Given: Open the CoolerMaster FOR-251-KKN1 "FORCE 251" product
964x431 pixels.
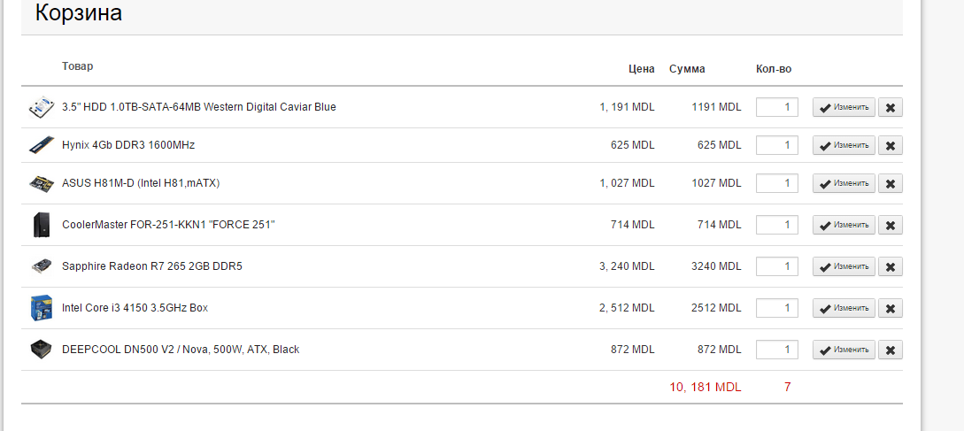Looking at the screenshot, I should [168, 225].
